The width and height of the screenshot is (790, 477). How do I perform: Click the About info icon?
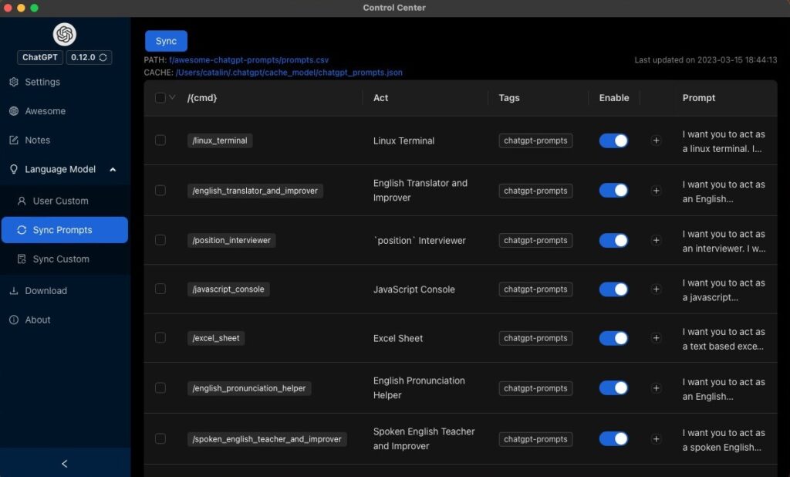point(14,320)
